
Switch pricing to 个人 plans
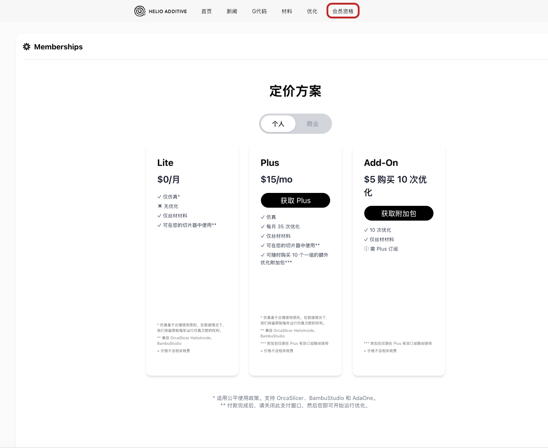click(x=278, y=124)
